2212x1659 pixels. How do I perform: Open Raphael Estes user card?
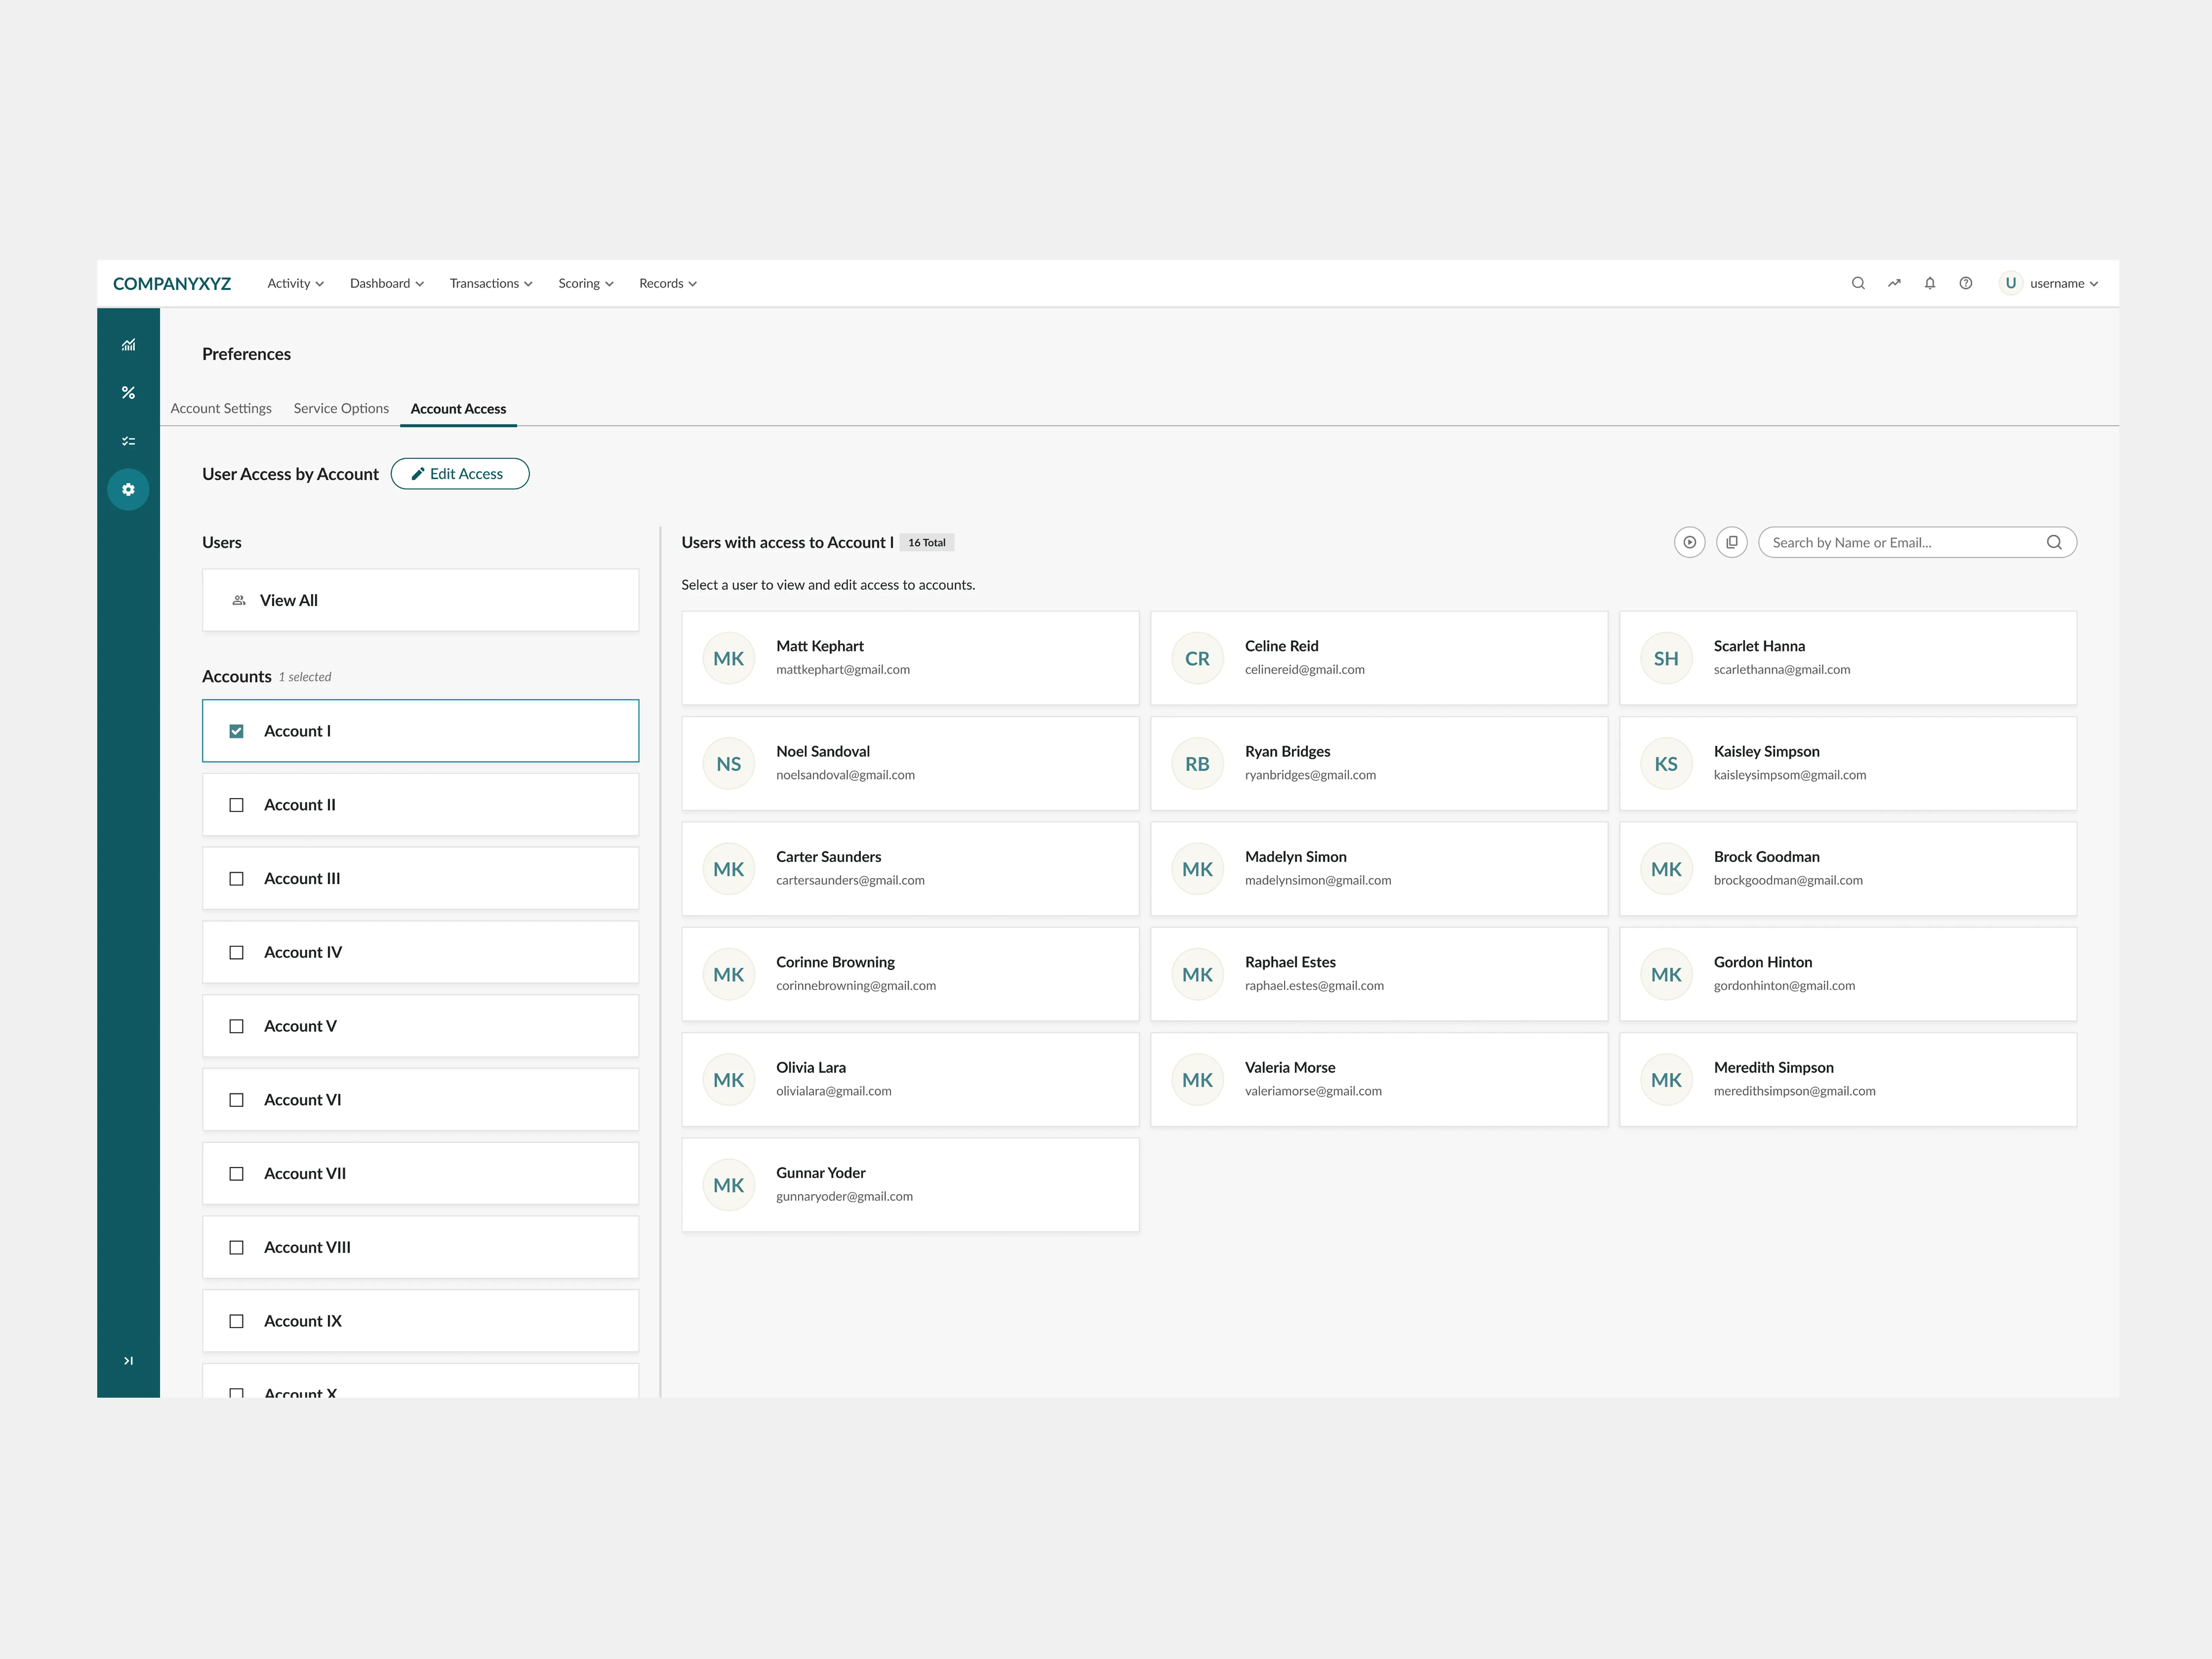(1379, 974)
